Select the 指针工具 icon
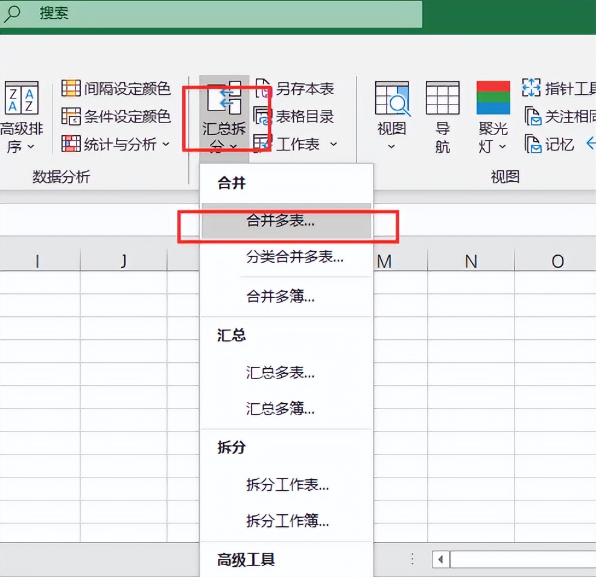The width and height of the screenshot is (596, 577). [533, 89]
